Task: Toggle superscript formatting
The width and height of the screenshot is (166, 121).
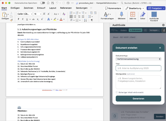Action: pos(42,19)
